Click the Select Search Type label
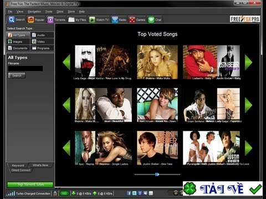Viewport: 266px width, 199px height. pyautogui.click(x=19, y=28)
